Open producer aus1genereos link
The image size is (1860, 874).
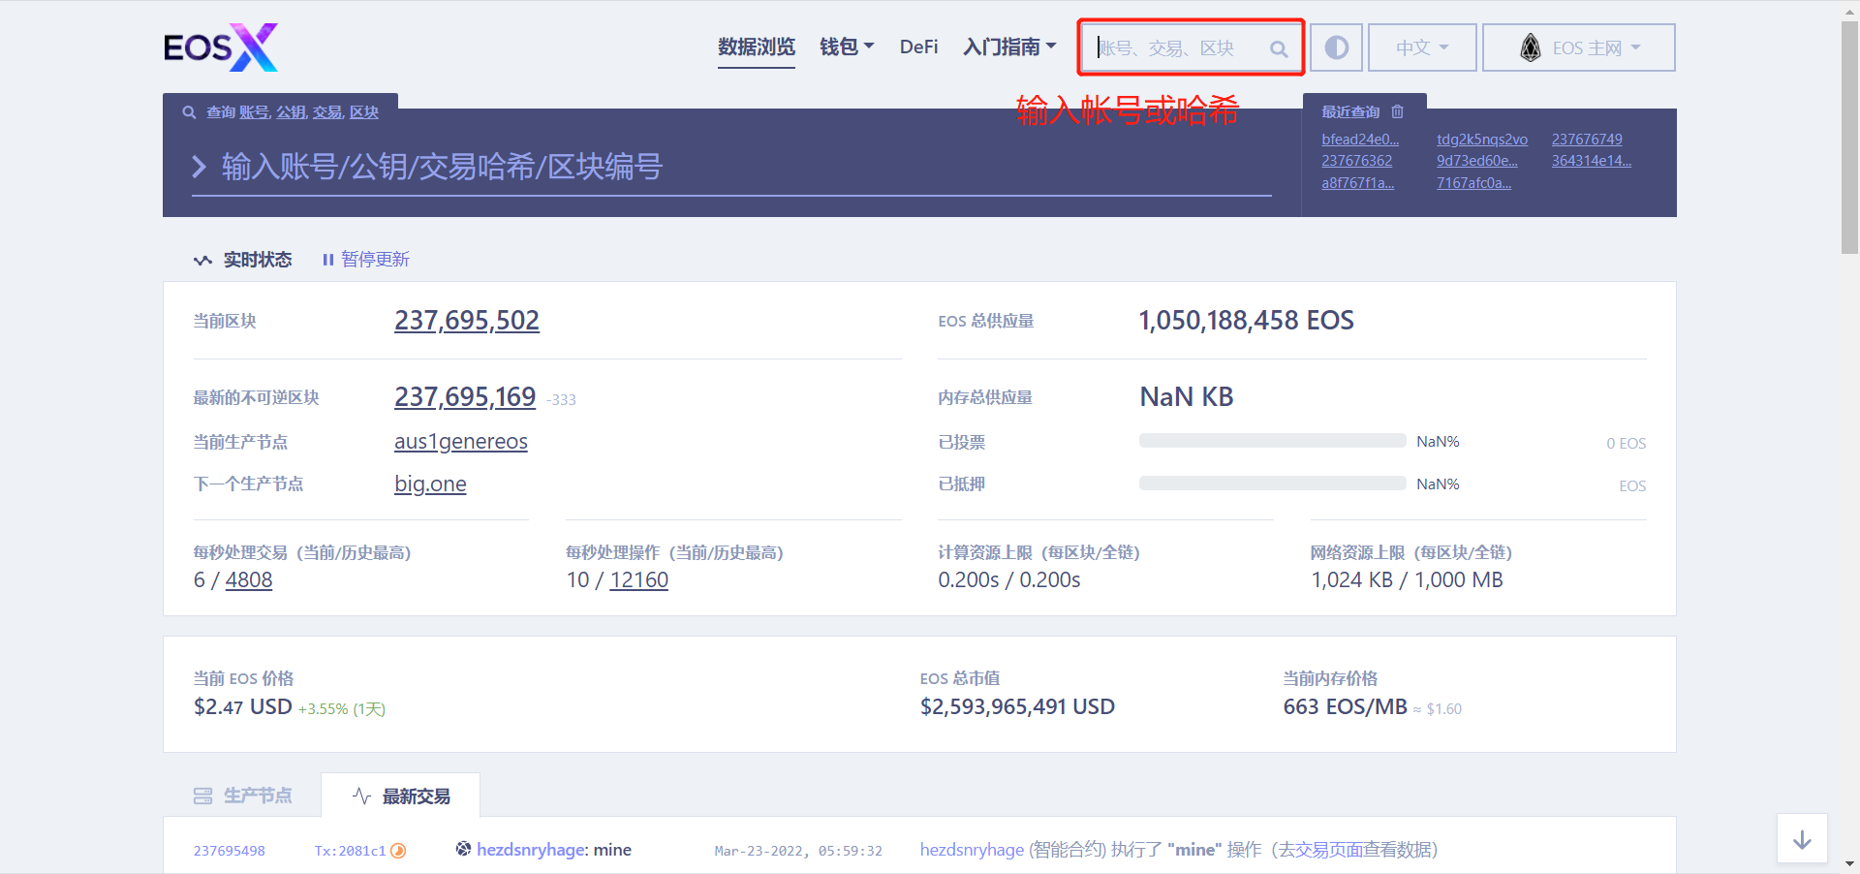[460, 442]
